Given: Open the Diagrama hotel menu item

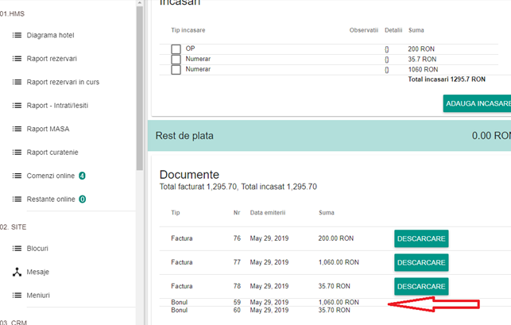Looking at the screenshot, I should [51, 35].
